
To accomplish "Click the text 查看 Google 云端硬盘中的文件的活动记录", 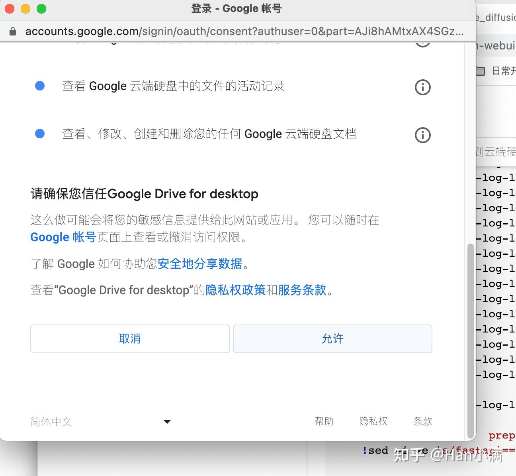I will pyautogui.click(x=173, y=86).
